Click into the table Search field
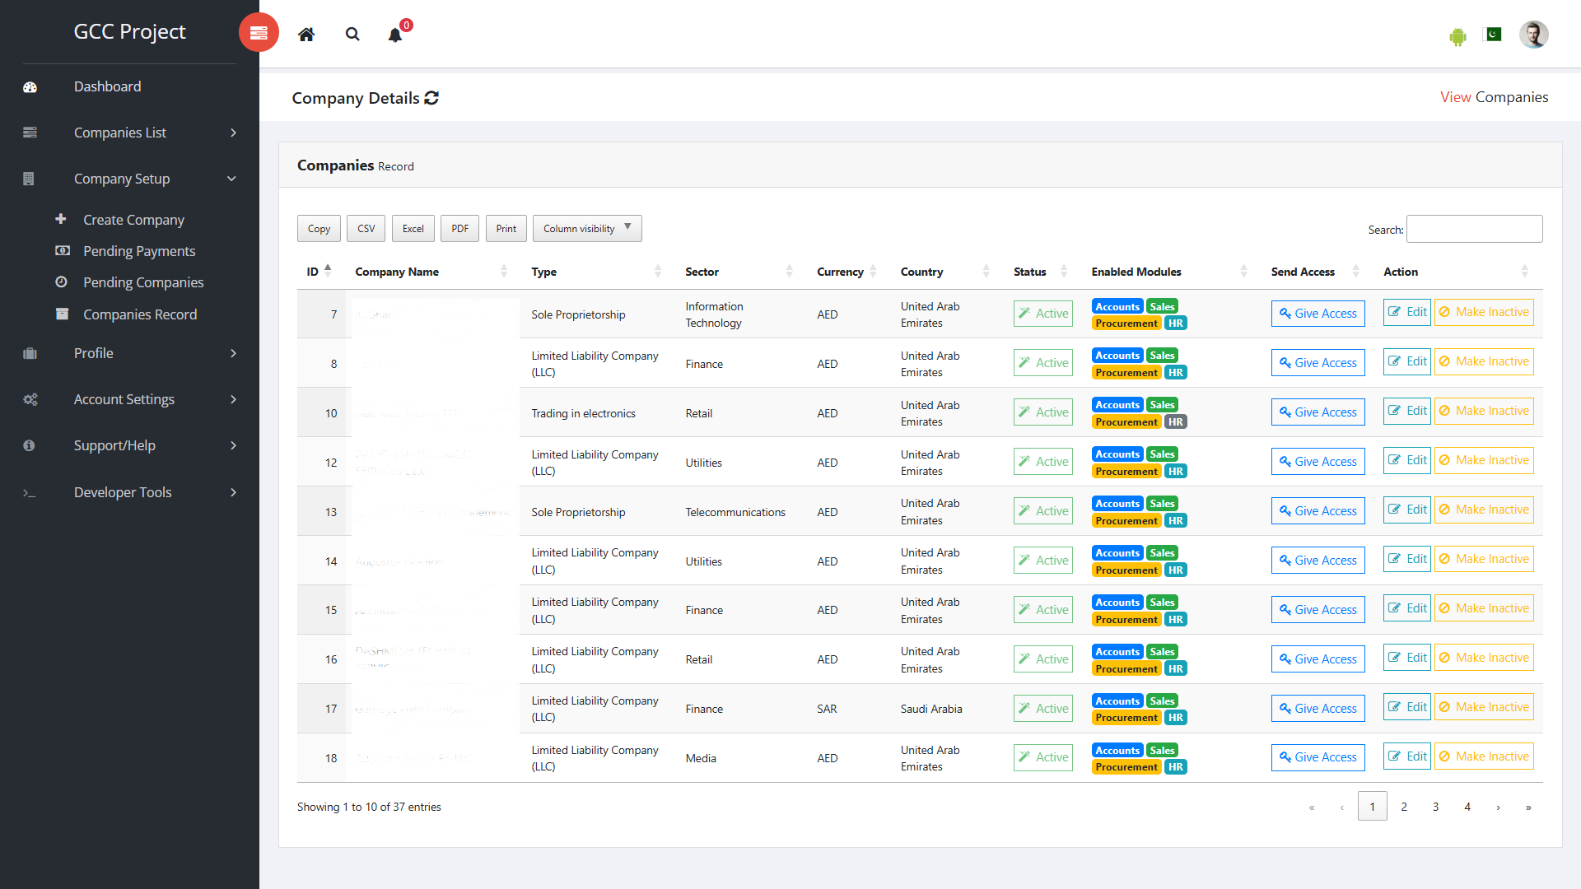Image resolution: width=1581 pixels, height=889 pixels. coord(1474,229)
